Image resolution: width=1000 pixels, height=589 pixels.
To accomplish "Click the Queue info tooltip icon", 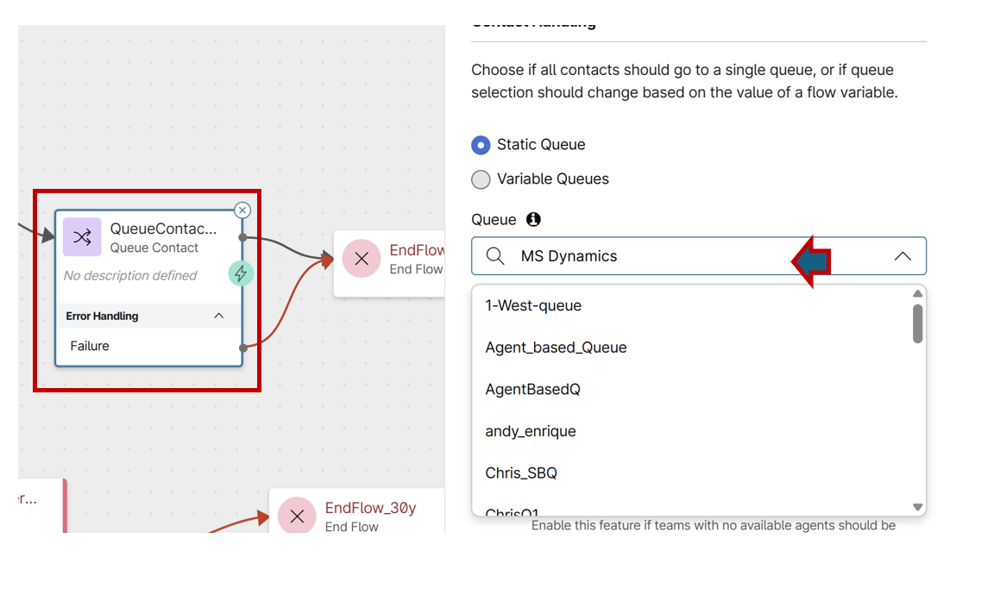I will pyautogui.click(x=533, y=219).
